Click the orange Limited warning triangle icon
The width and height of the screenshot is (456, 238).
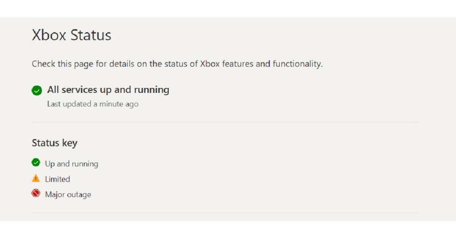pos(36,178)
